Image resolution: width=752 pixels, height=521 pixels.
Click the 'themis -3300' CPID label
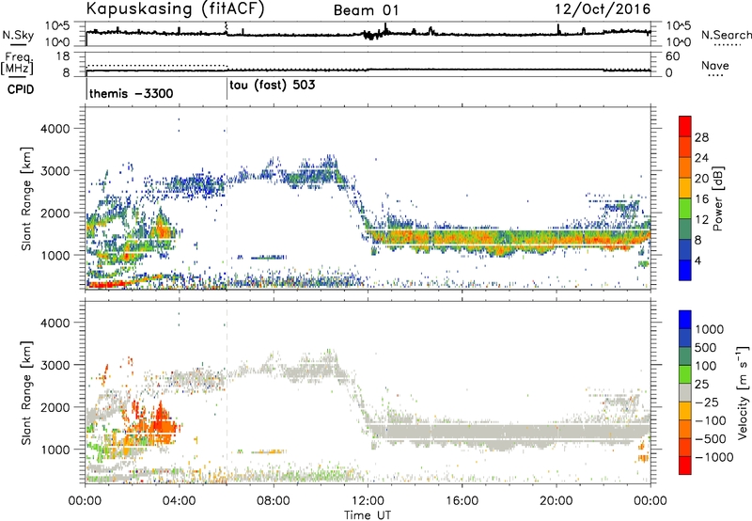click(x=131, y=93)
